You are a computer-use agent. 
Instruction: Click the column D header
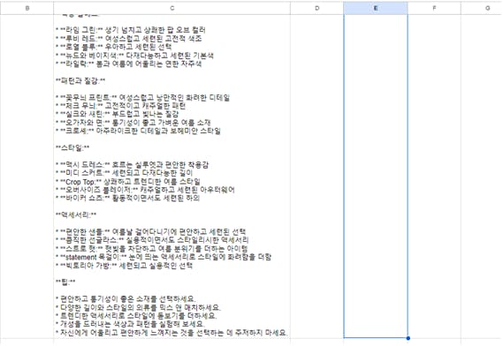317,8
